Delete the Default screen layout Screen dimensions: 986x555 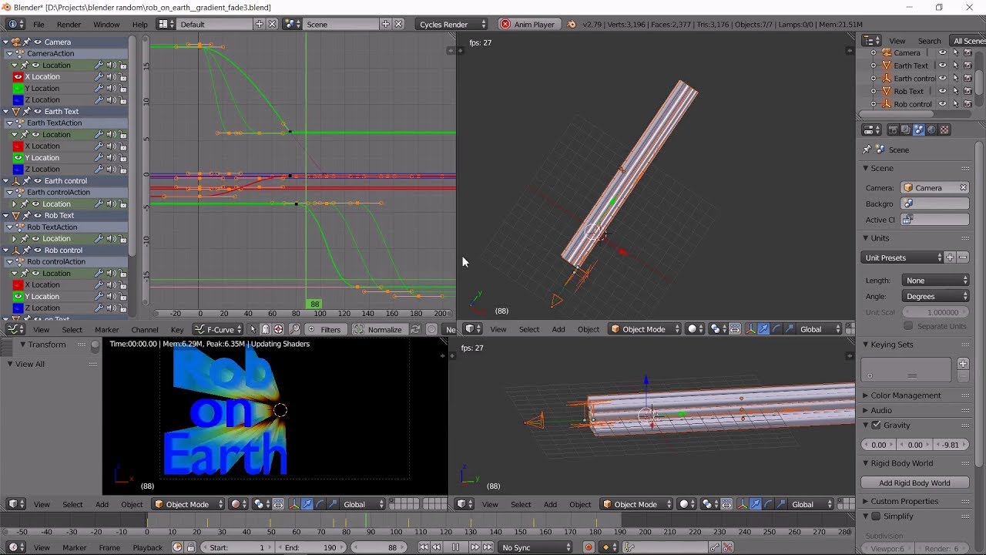click(272, 24)
